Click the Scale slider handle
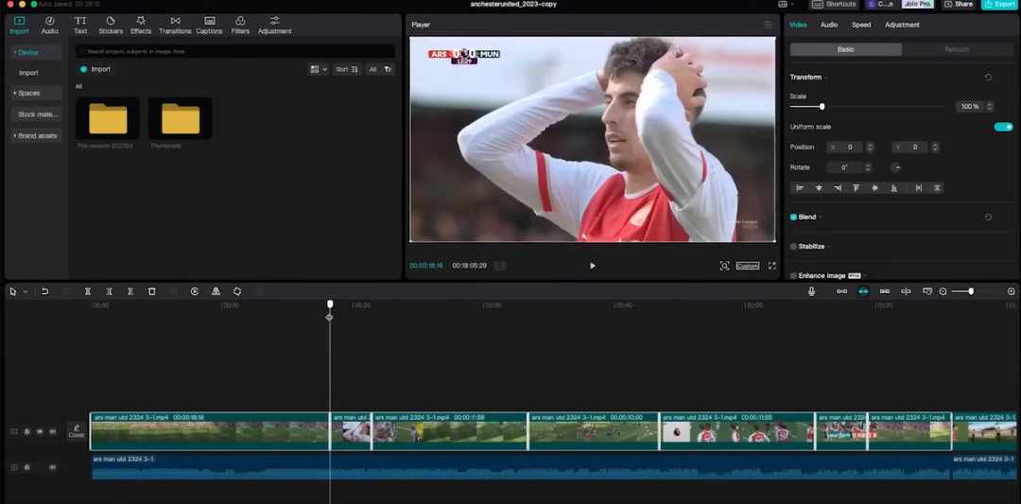Screen dimensions: 1021x504 point(822,107)
